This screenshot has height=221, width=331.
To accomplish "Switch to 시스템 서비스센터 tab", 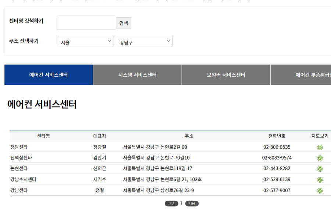I will [x=137, y=75].
